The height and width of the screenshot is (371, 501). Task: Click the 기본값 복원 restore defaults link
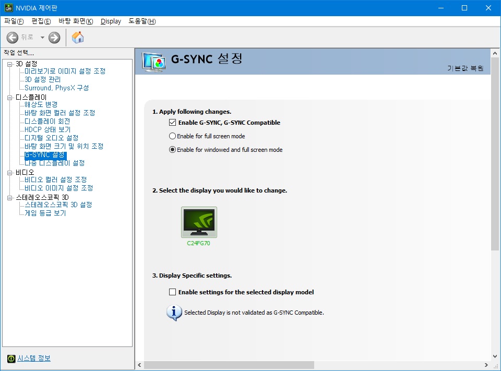(x=465, y=68)
